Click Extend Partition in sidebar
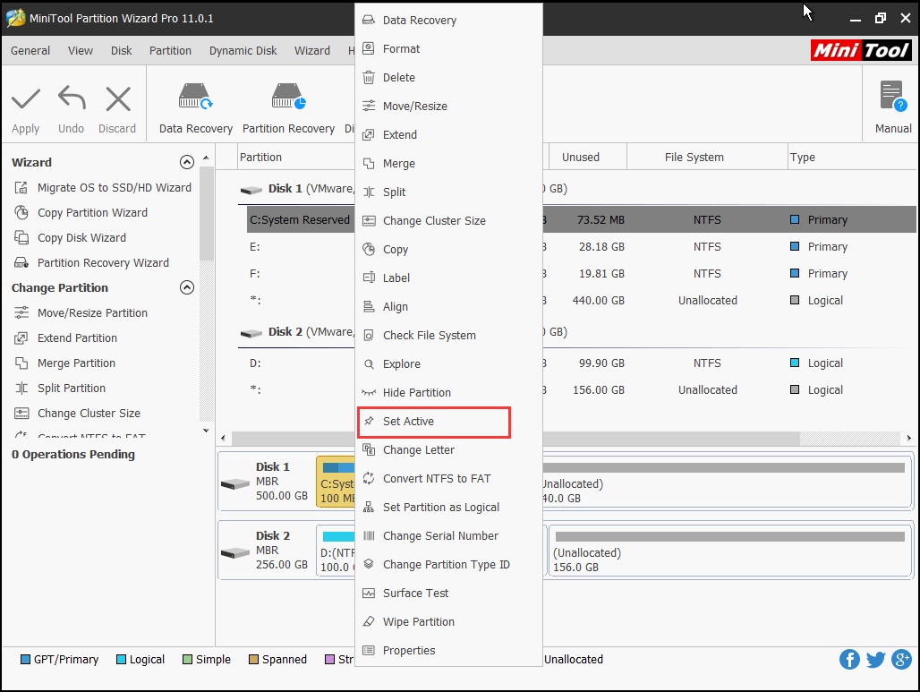This screenshot has width=920, height=692. pos(65,338)
